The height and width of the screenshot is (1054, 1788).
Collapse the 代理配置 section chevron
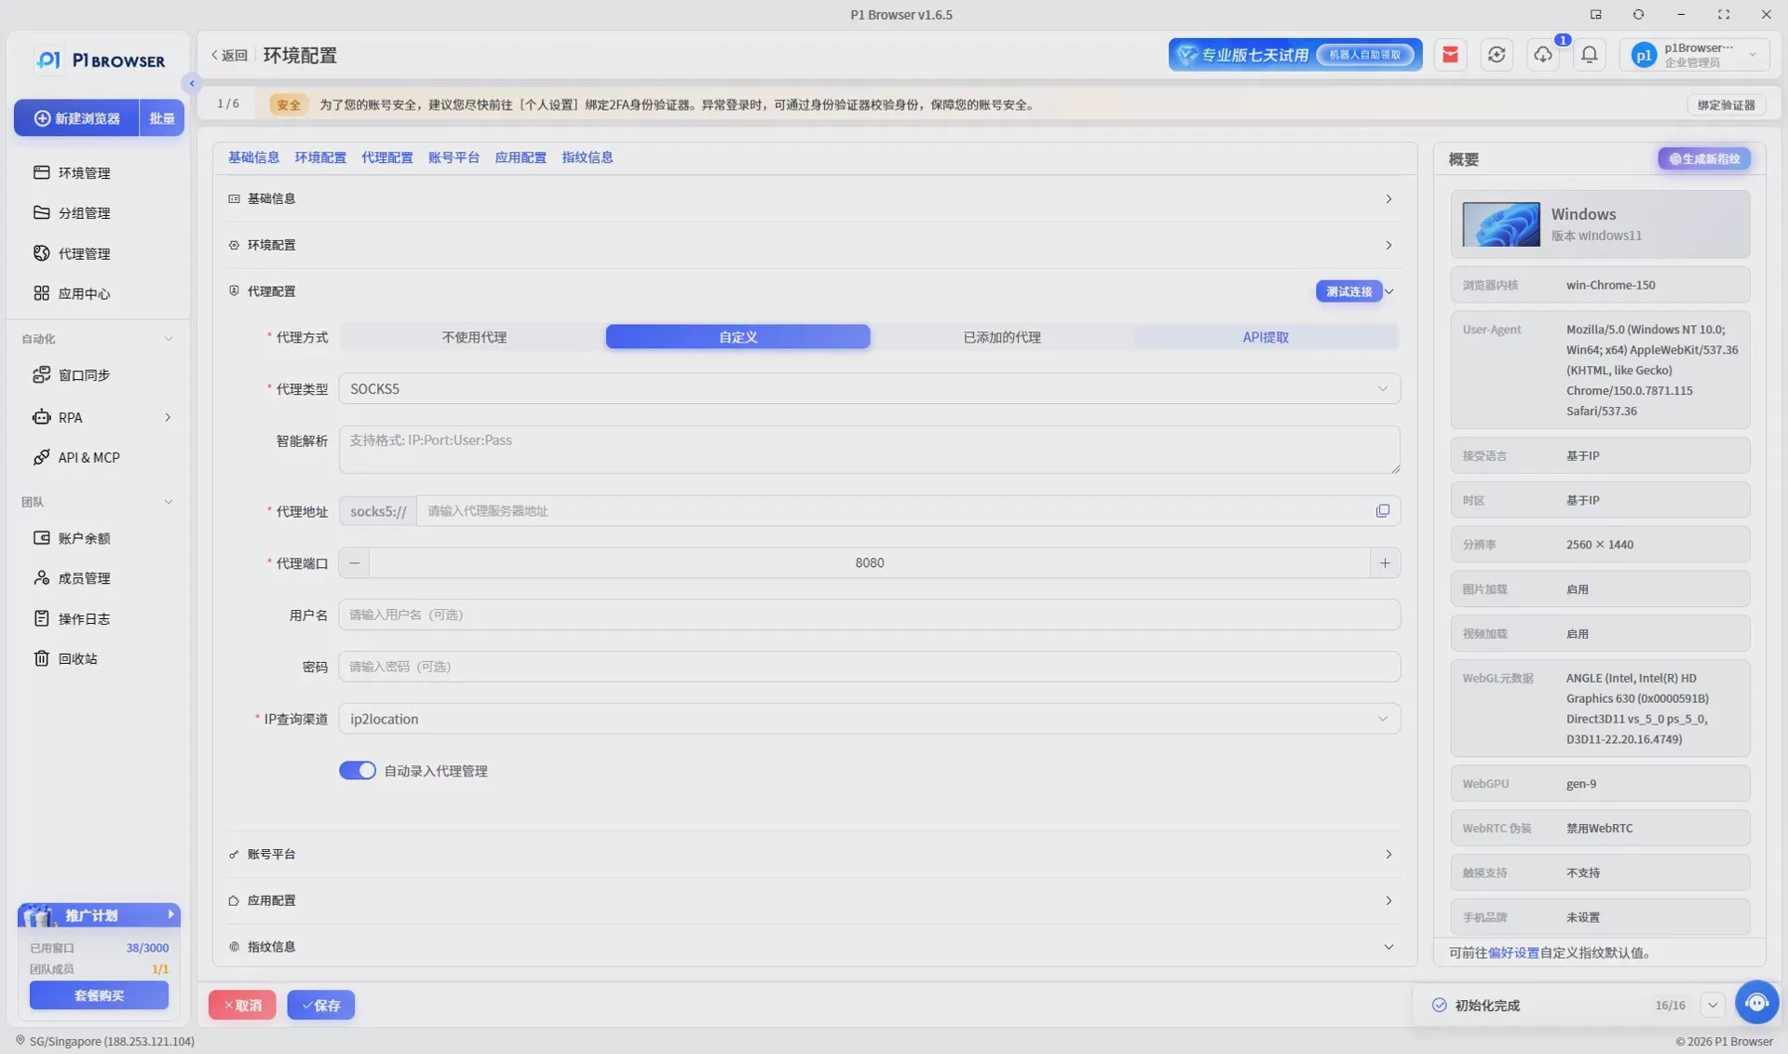point(1388,291)
